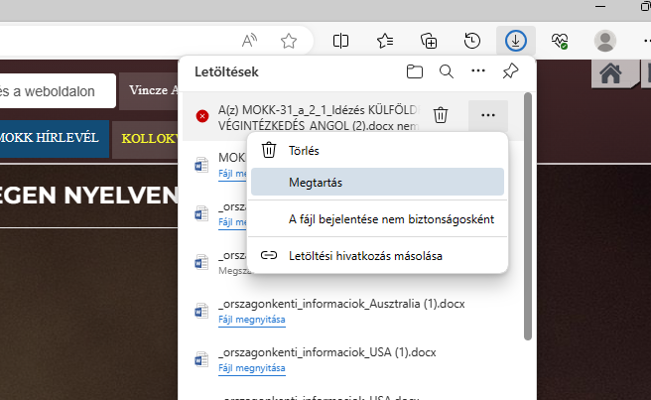651x400 pixels.
Task: Add page to favorites with star icon
Action: tap(289, 41)
